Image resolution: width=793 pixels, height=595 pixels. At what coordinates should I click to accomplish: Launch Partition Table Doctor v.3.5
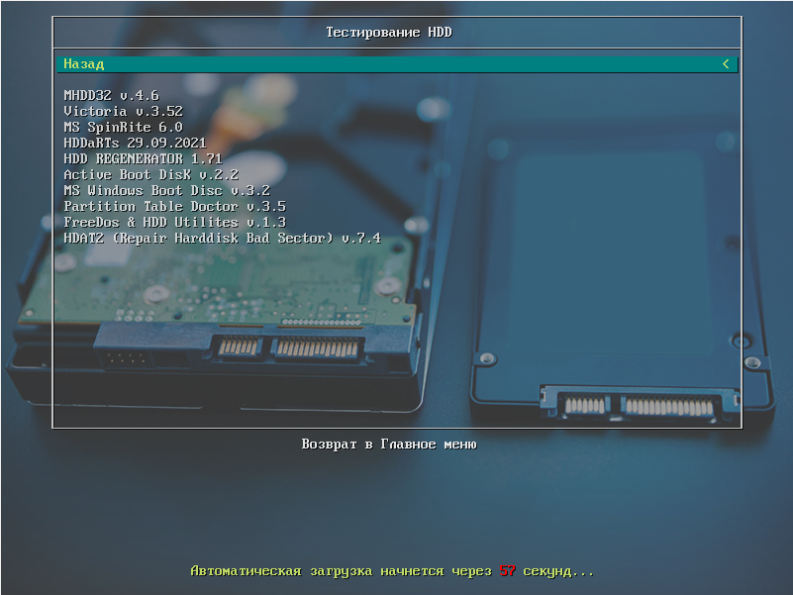(x=174, y=206)
